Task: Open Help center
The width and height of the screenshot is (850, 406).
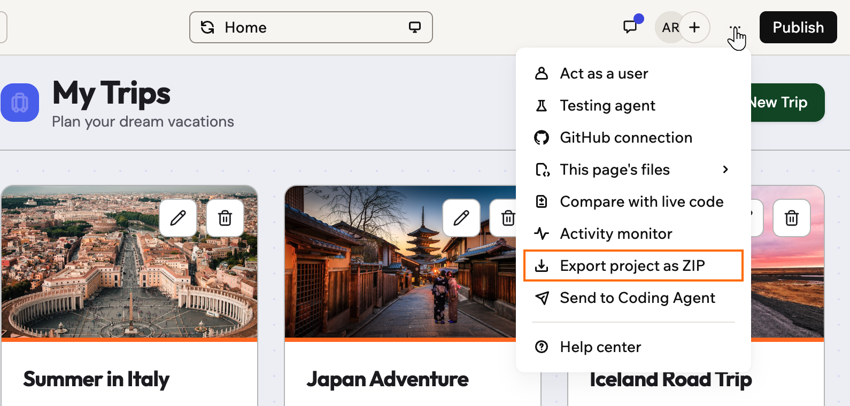Action: [x=633, y=347]
